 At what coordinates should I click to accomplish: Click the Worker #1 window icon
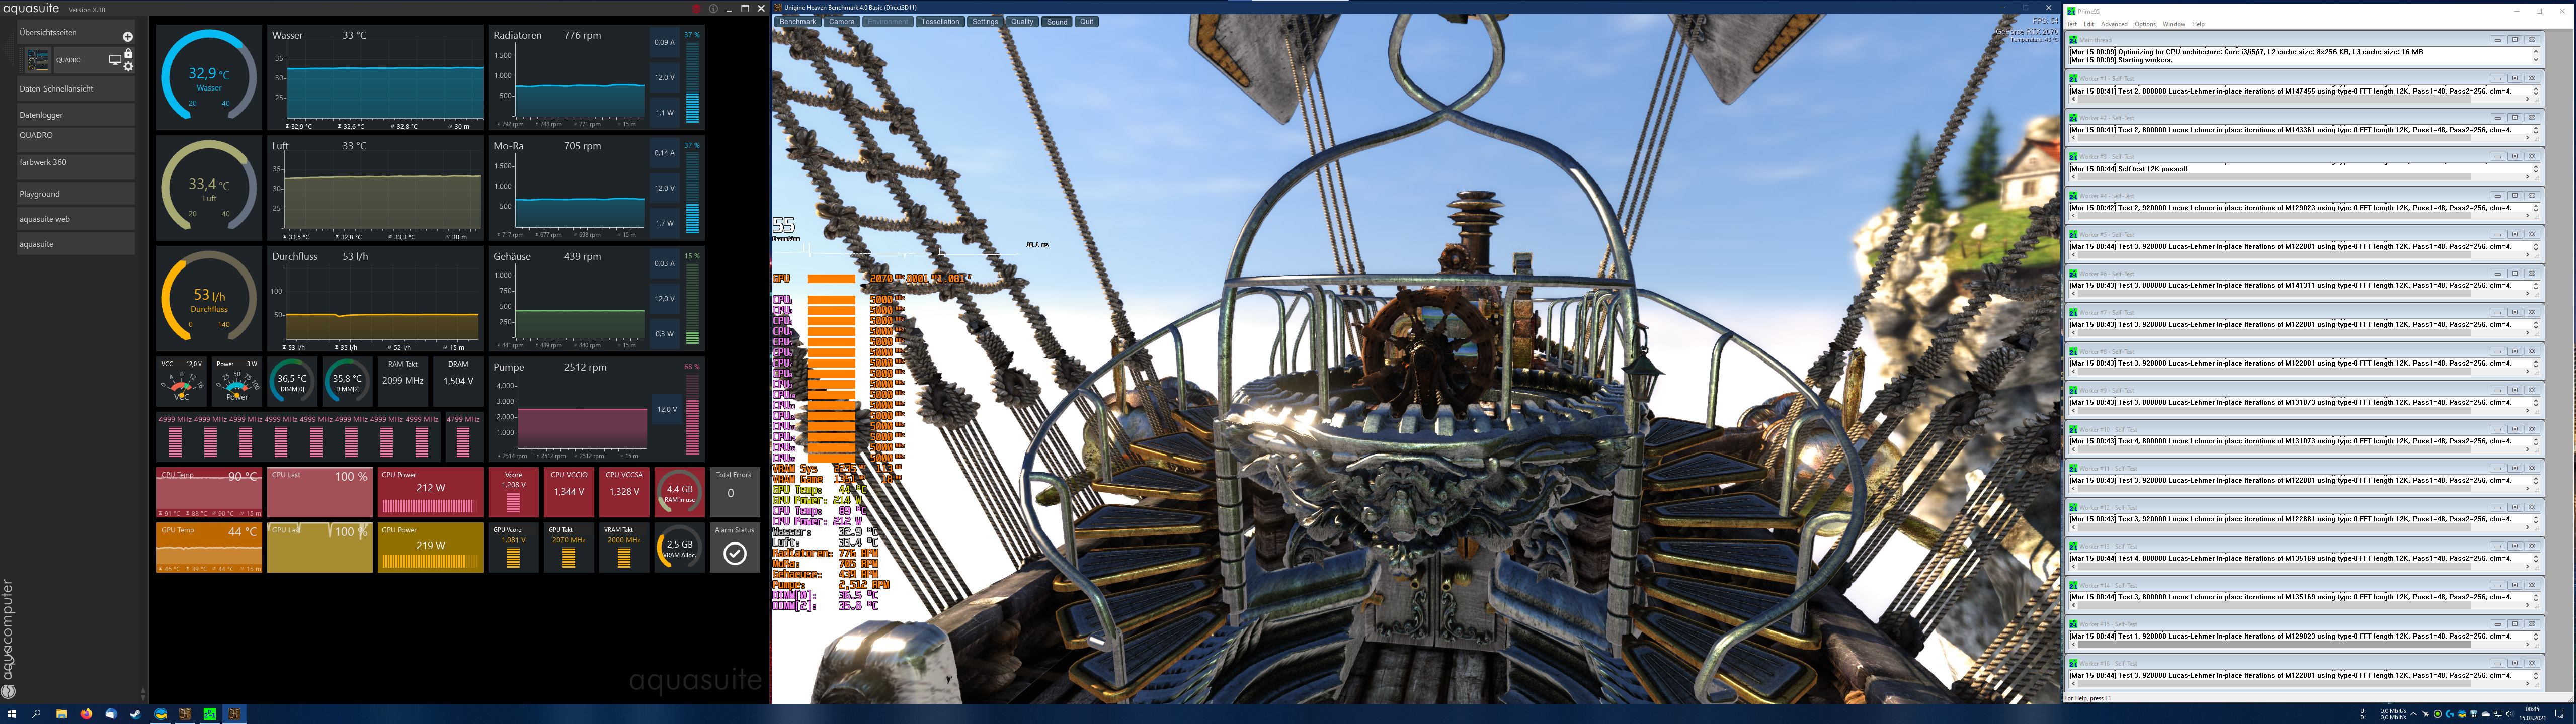(x=2074, y=78)
